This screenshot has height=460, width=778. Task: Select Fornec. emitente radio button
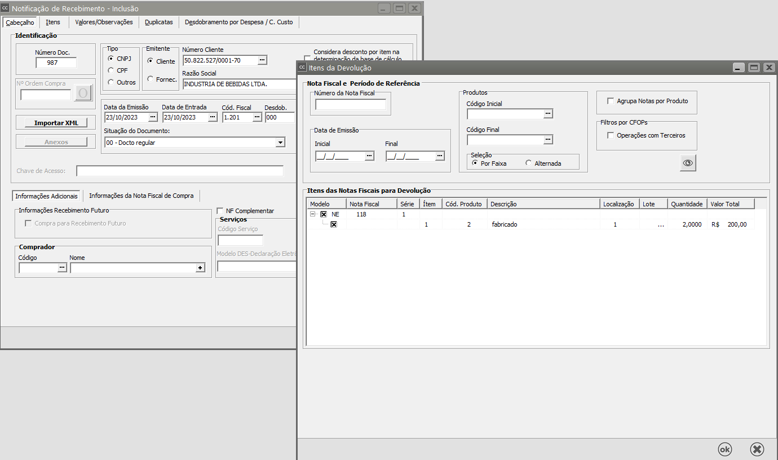(x=151, y=79)
